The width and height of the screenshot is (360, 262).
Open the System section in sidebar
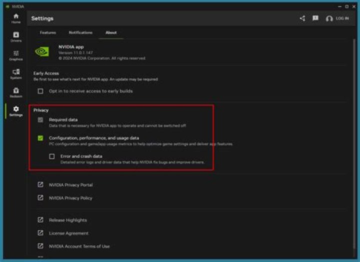(x=16, y=74)
